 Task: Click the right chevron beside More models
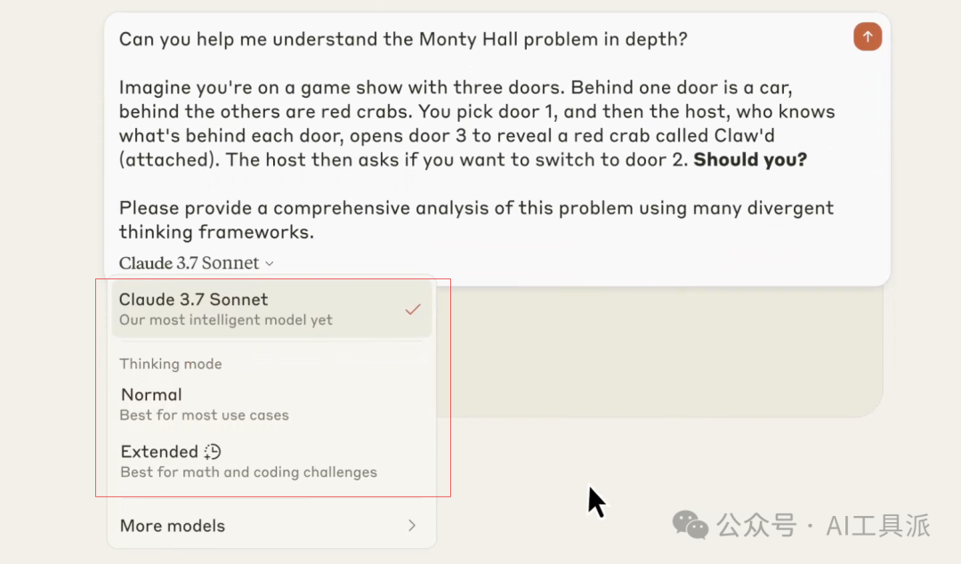(x=412, y=526)
